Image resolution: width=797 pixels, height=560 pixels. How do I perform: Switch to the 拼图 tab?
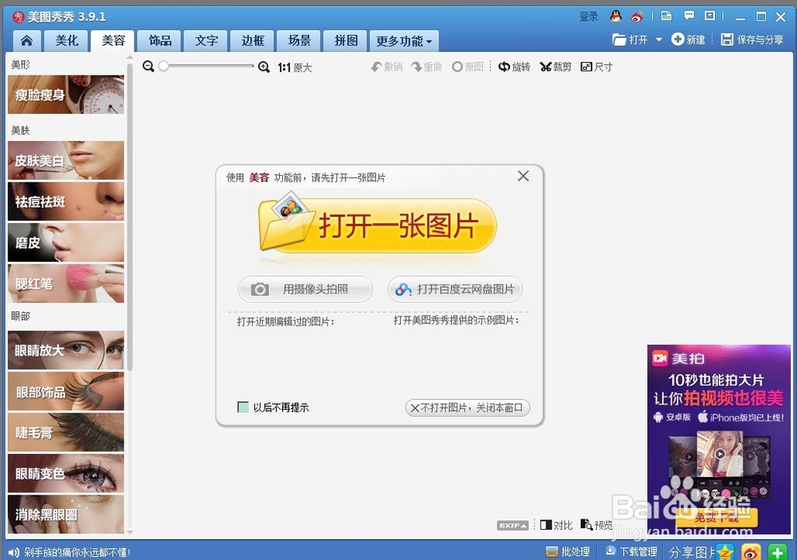pos(346,41)
